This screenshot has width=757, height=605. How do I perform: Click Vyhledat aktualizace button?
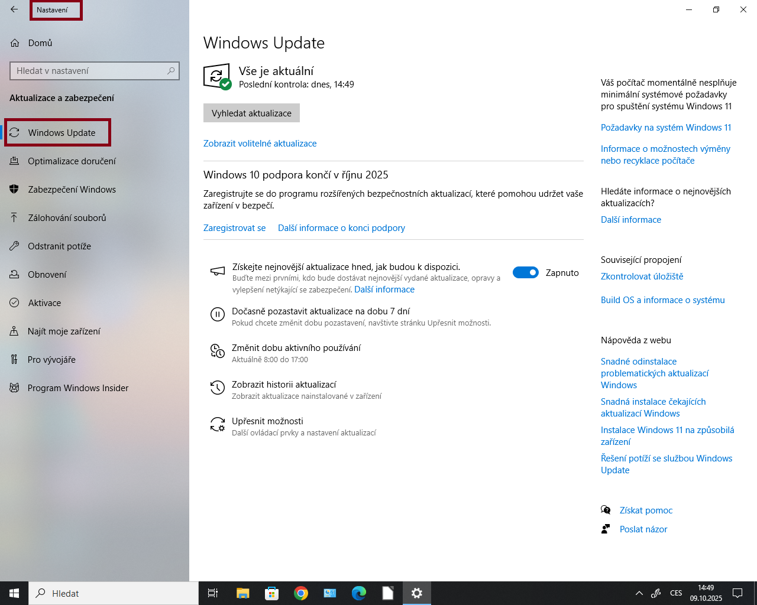[251, 113]
